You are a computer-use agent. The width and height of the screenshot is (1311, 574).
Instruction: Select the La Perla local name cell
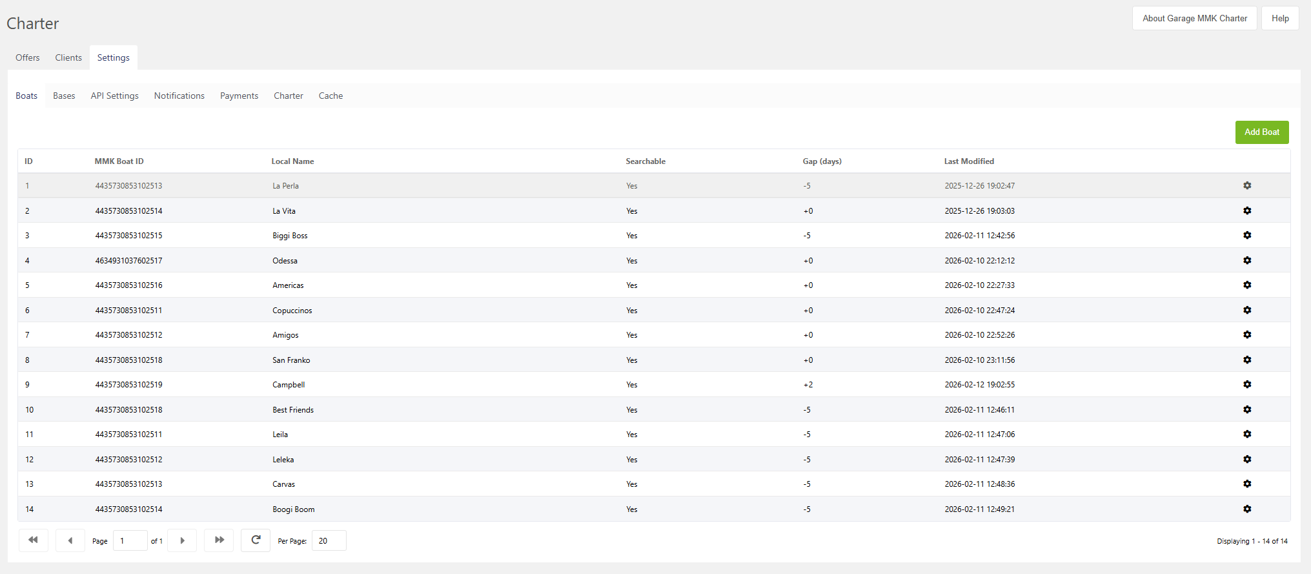[x=286, y=186]
